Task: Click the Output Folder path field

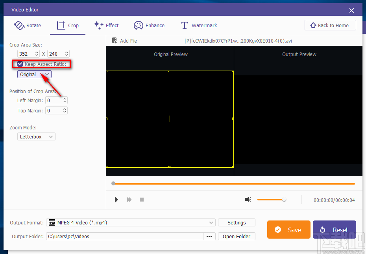Action: (x=125, y=236)
